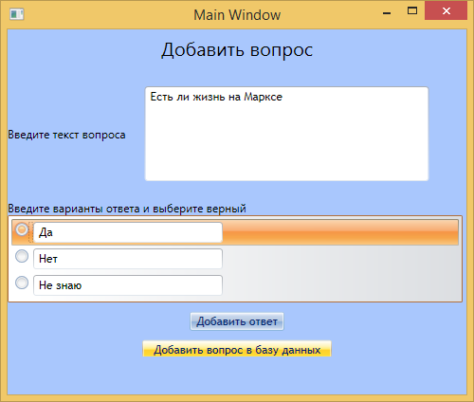Image resolution: width=474 pixels, height=402 pixels.
Task: Maximize the Main Window
Action: pyautogui.click(x=412, y=11)
